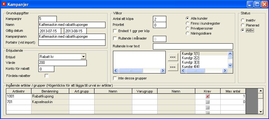This screenshot has width=269, height=119.
Task: Minimize the Kampanjer window
Action: 250,4
